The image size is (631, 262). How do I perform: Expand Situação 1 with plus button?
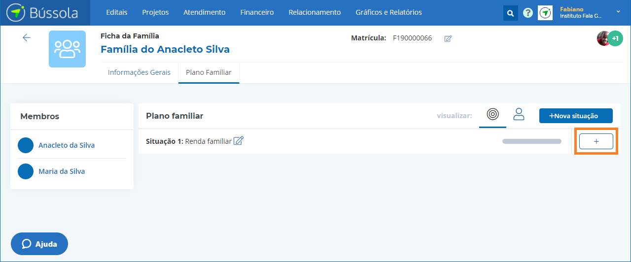click(596, 141)
